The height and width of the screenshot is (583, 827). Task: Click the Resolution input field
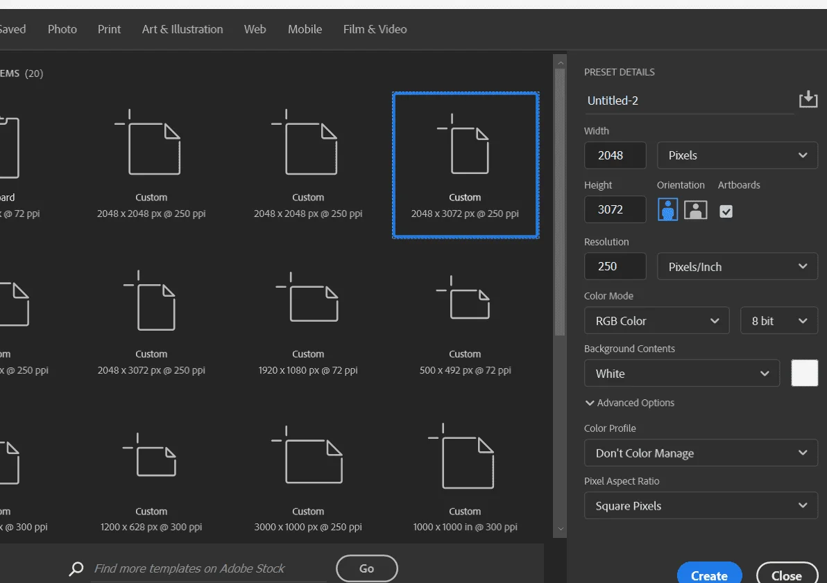[615, 266]
